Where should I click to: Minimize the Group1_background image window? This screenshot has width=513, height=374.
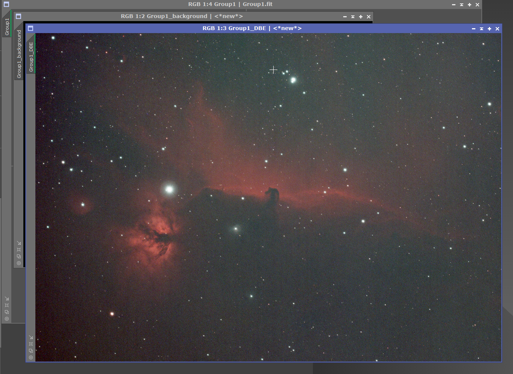(x=345, y=17)
